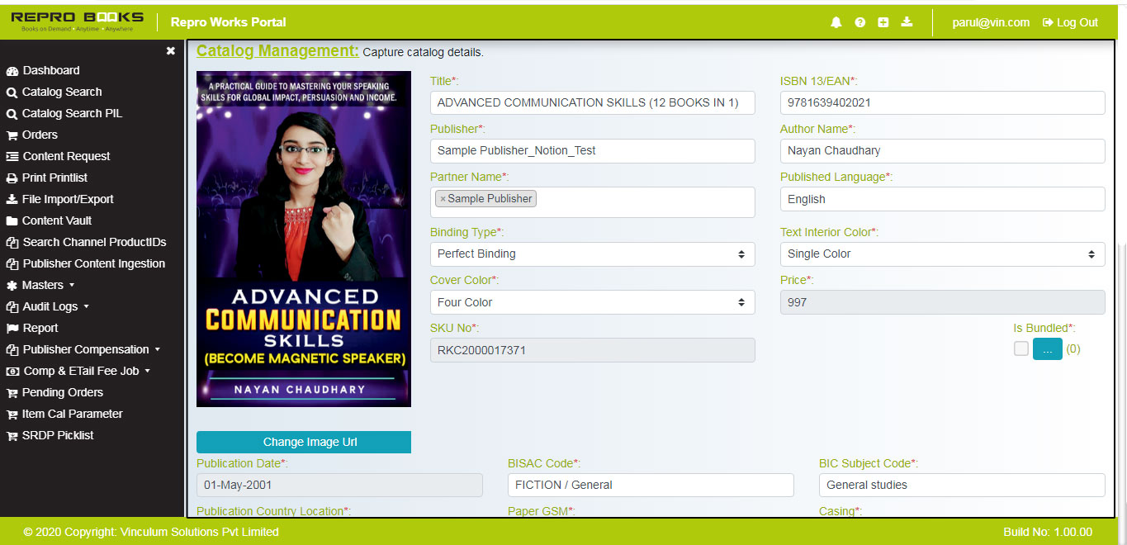Click the plus square icon in header
The width and height of the screenshot is (1127, 545).
[883, 22]
